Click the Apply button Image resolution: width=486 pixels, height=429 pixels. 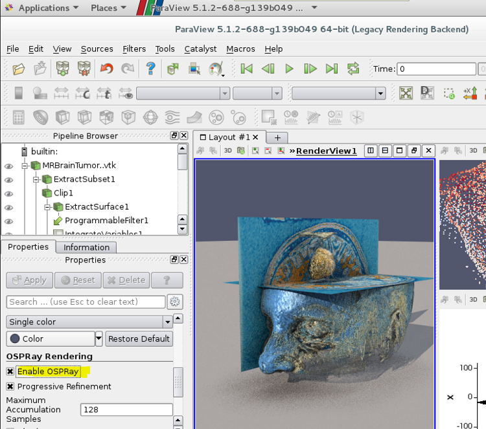29,280
